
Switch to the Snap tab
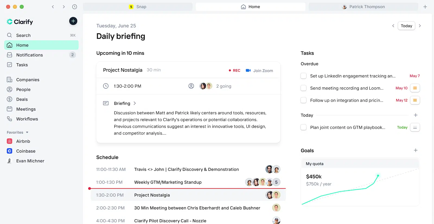tap(138, 7)
